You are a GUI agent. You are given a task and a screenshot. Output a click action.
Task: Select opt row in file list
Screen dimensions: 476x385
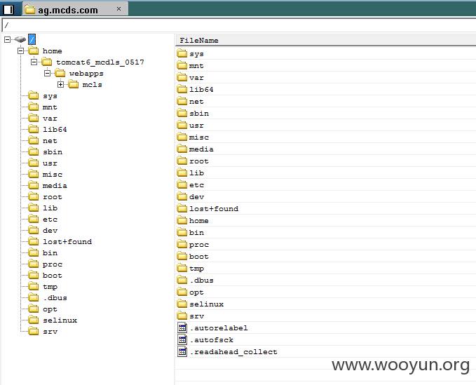325,292
